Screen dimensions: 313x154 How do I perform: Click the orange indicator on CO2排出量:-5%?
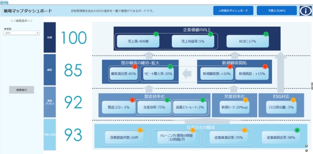tap(293, 100)
